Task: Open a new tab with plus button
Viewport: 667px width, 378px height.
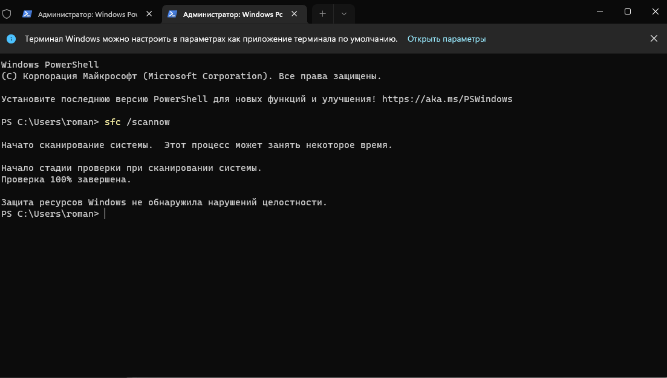Action: pyautogui.click(x=322, y=14)
